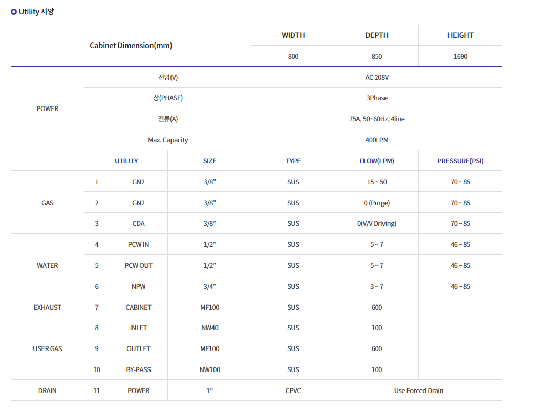Select the HEIGHT value 1690
Viewport: 535px width, 414px height.
[x=460, y=56]
